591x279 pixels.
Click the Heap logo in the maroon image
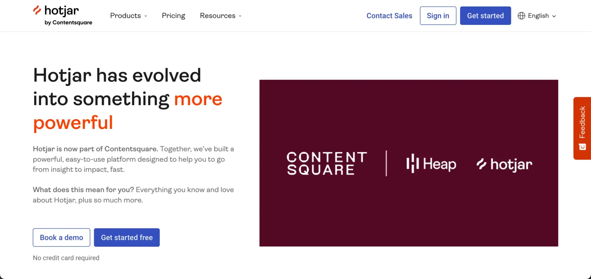point(430,164)
